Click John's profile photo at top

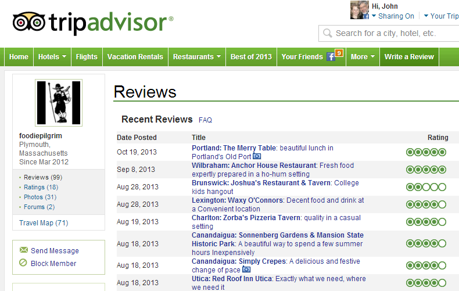pyautogui.click(x=360, y=10)
